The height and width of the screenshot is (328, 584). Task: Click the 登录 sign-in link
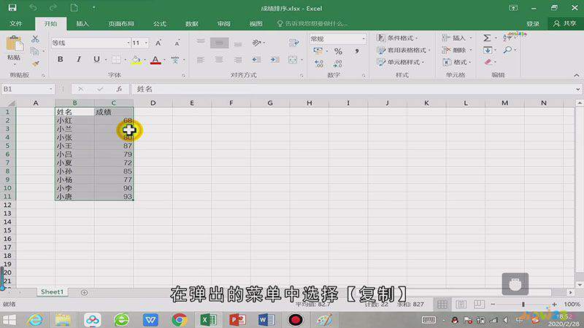click(x=533, y=23)
